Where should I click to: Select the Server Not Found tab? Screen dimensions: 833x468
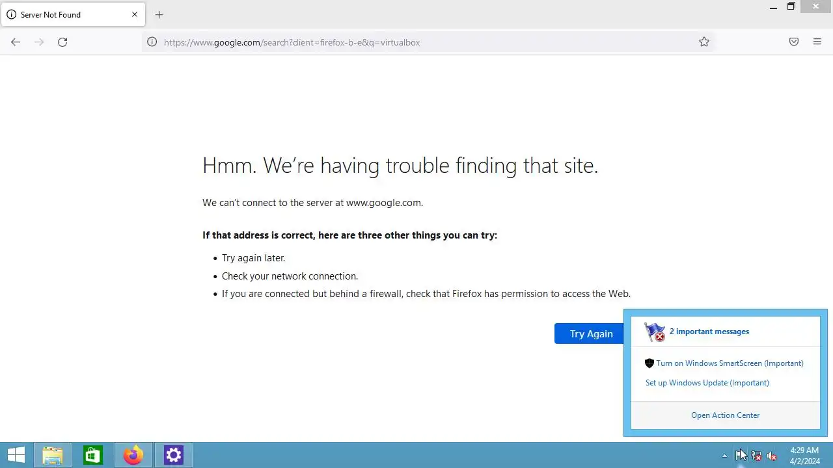click(x=73, y=14)
